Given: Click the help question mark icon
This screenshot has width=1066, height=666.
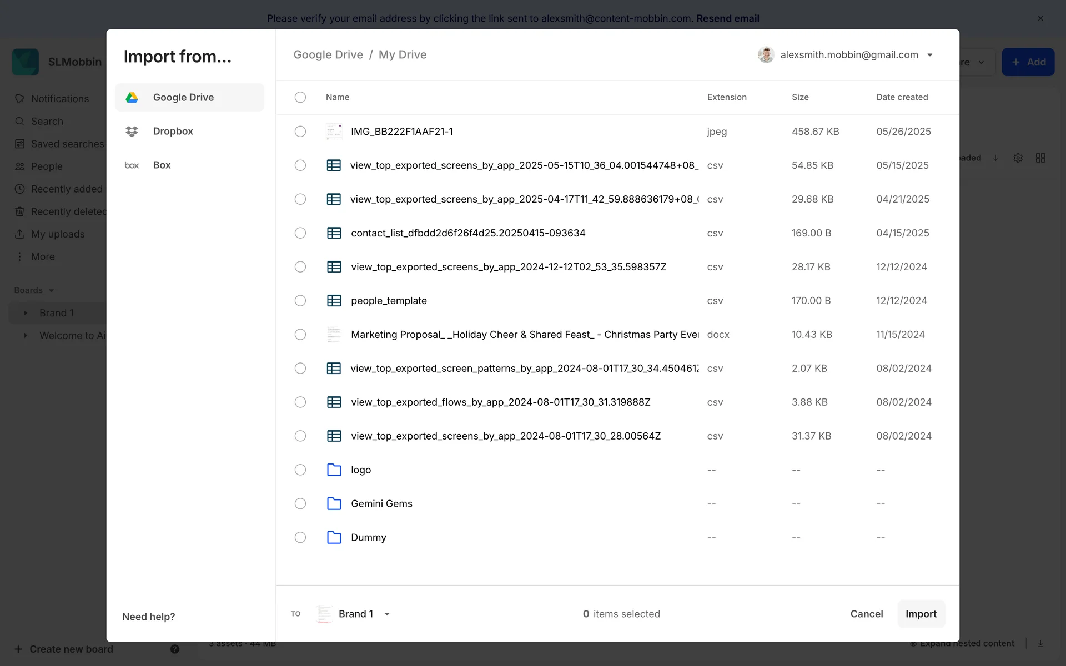Looking at the screenshot, I should (x=175, y=649).
